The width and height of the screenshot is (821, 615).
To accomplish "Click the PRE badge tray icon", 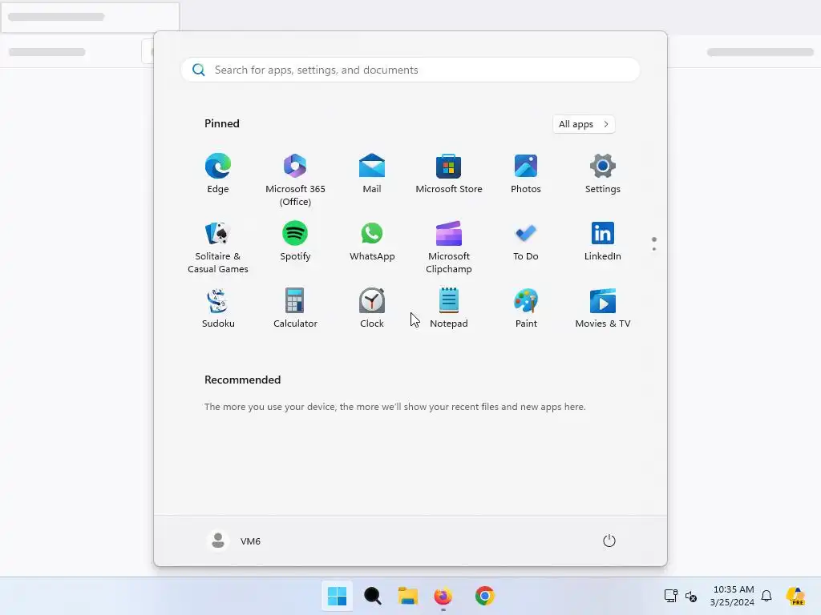I will pyautogui.click(x=795, y=596).
